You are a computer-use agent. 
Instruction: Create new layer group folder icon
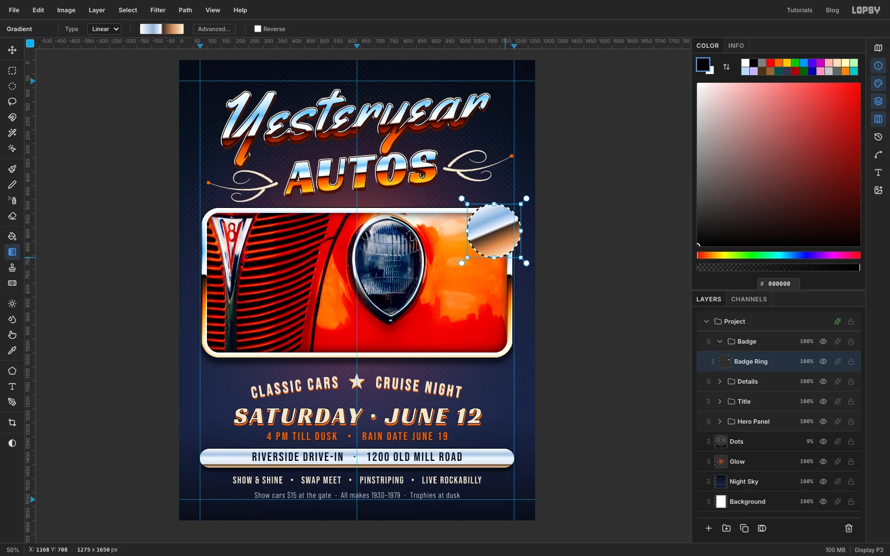tap(726, 528)
